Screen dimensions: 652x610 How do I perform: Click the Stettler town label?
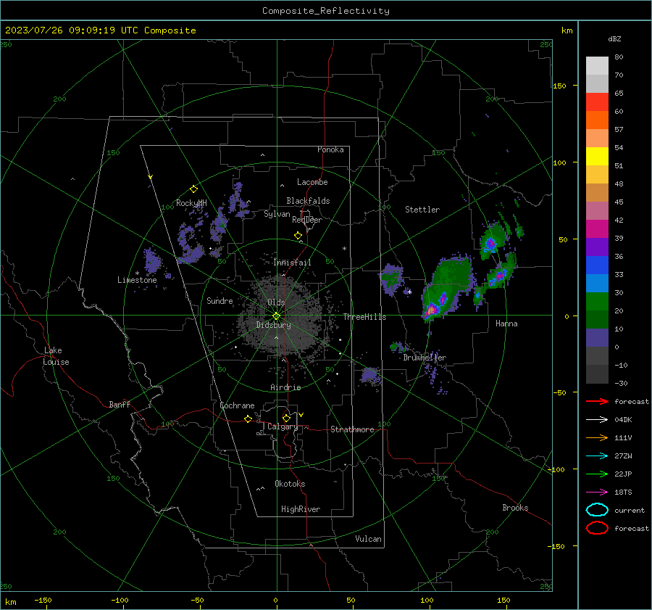[422, 210]
